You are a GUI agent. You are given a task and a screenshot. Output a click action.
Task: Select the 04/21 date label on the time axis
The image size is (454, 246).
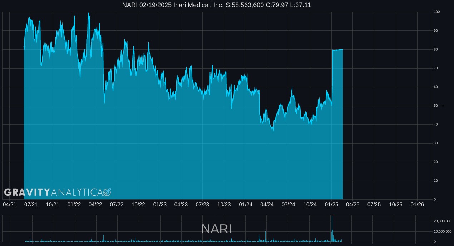pos(10,204)
